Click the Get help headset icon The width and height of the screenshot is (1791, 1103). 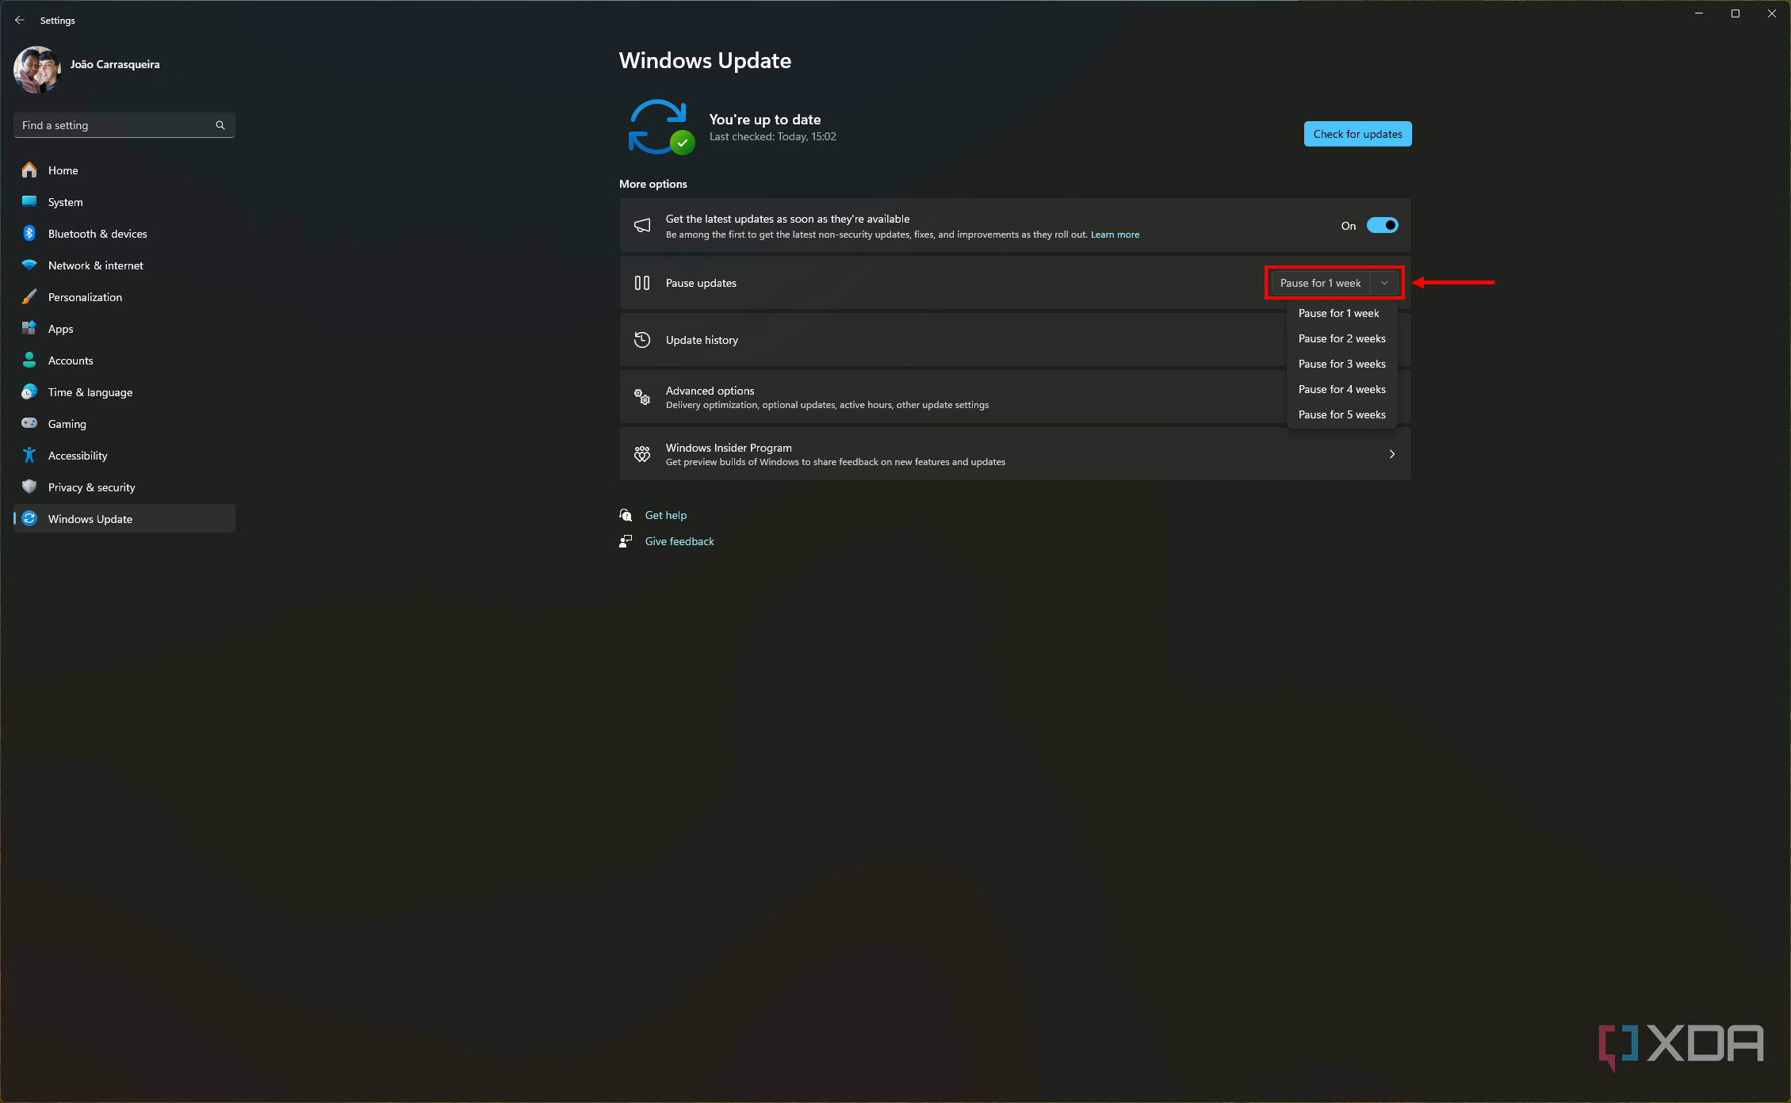626,515
